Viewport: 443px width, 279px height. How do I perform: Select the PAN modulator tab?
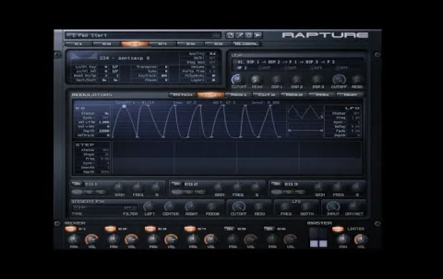point(322,95)
